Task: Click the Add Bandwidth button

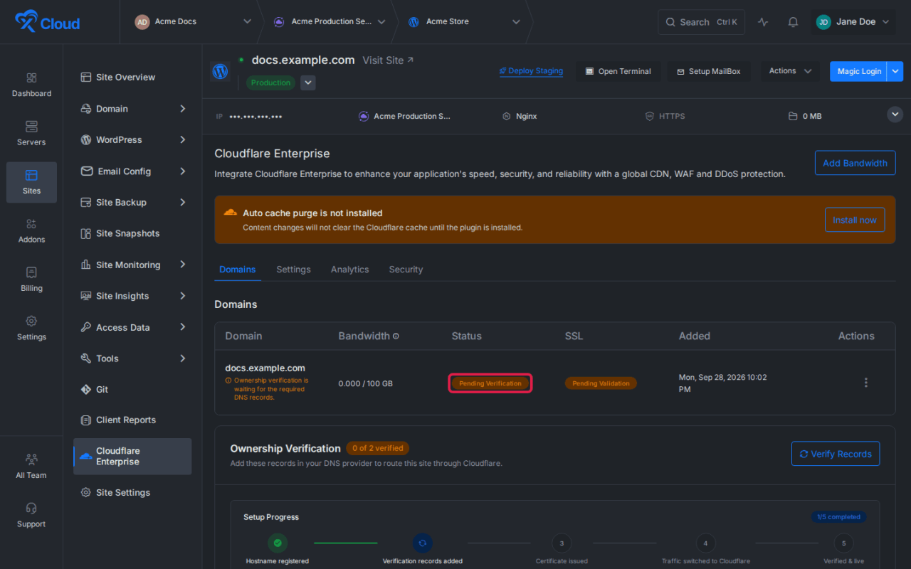Action: click(855, 163)
